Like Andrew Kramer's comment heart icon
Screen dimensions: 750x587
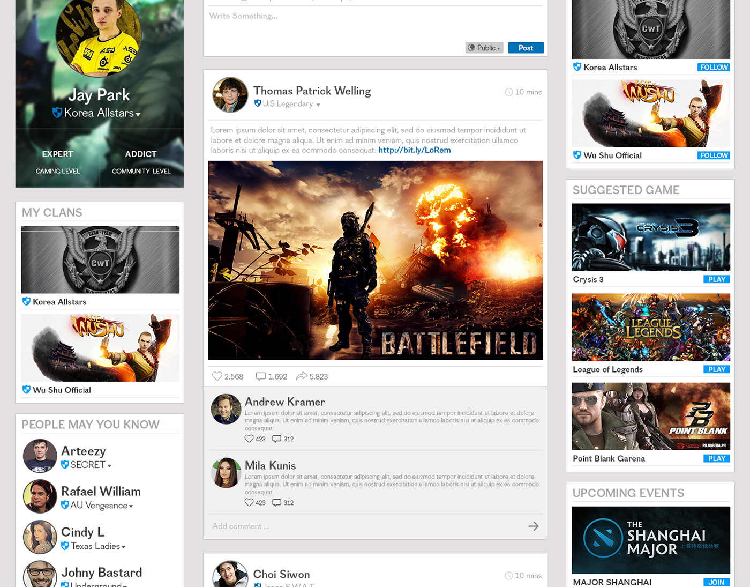pyautogui.click(x=249, y=439)
